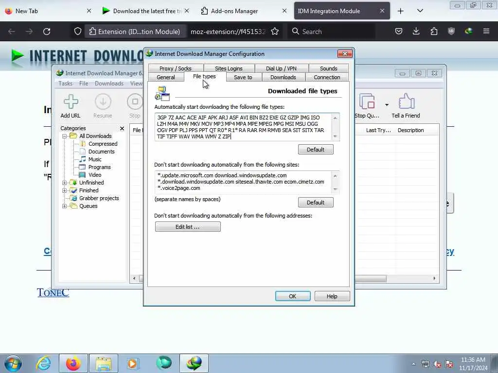Click the volume muted tray icon
Screen dimensions: 498x373
tap(437, 364)
